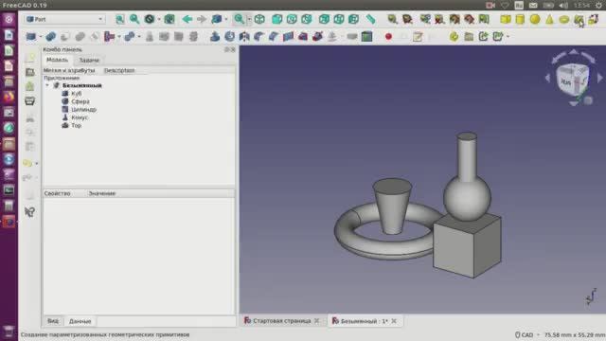
Task: Click the Create group folder icon
Action: click(469, 37)
